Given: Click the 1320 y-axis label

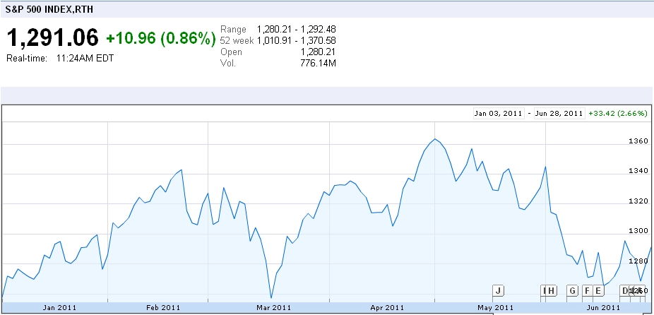Looking at the screenshot, I should pos(638,201).
